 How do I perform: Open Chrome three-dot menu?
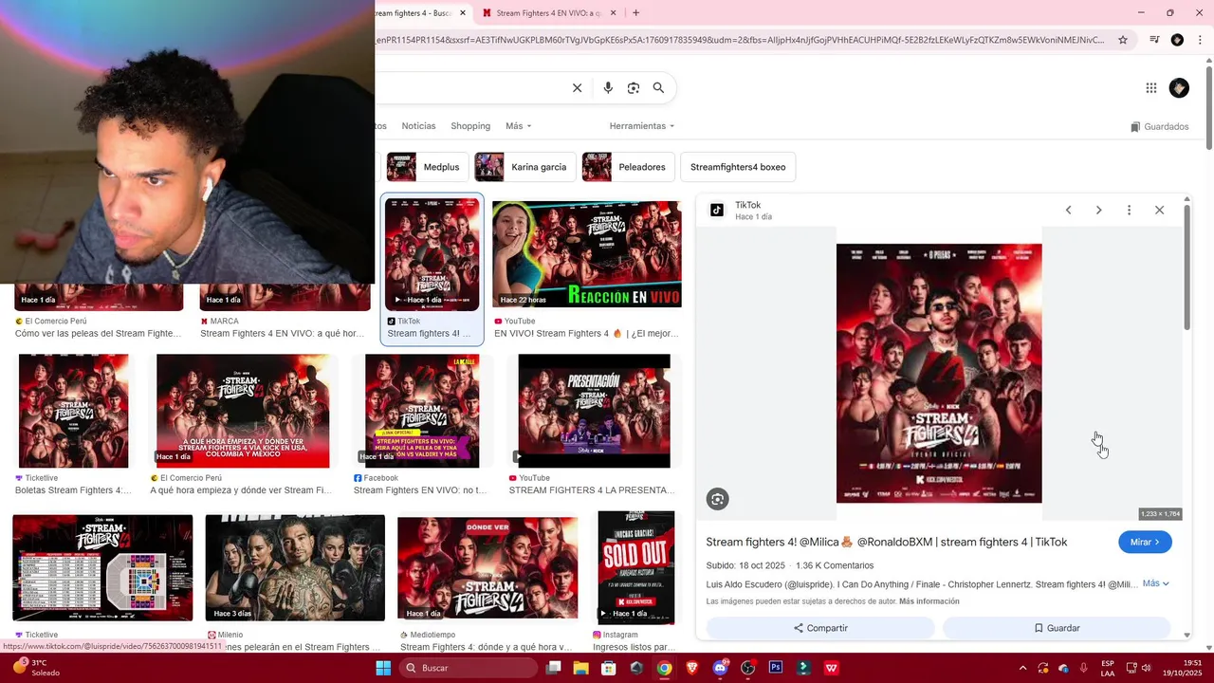coord(1200,40)
